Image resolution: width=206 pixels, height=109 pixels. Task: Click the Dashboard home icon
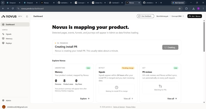point(3,24)
